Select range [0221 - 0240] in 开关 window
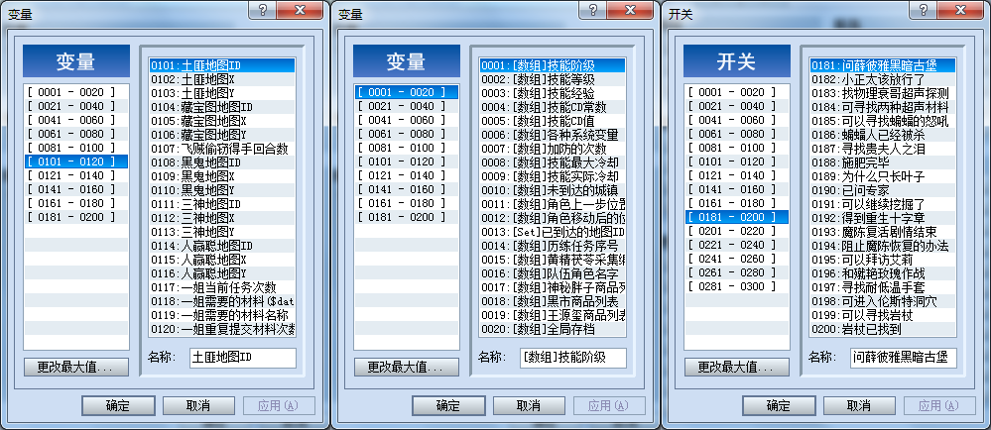This screenshot has height=430, width=991. pyautogui.click(x=737, y=245)
